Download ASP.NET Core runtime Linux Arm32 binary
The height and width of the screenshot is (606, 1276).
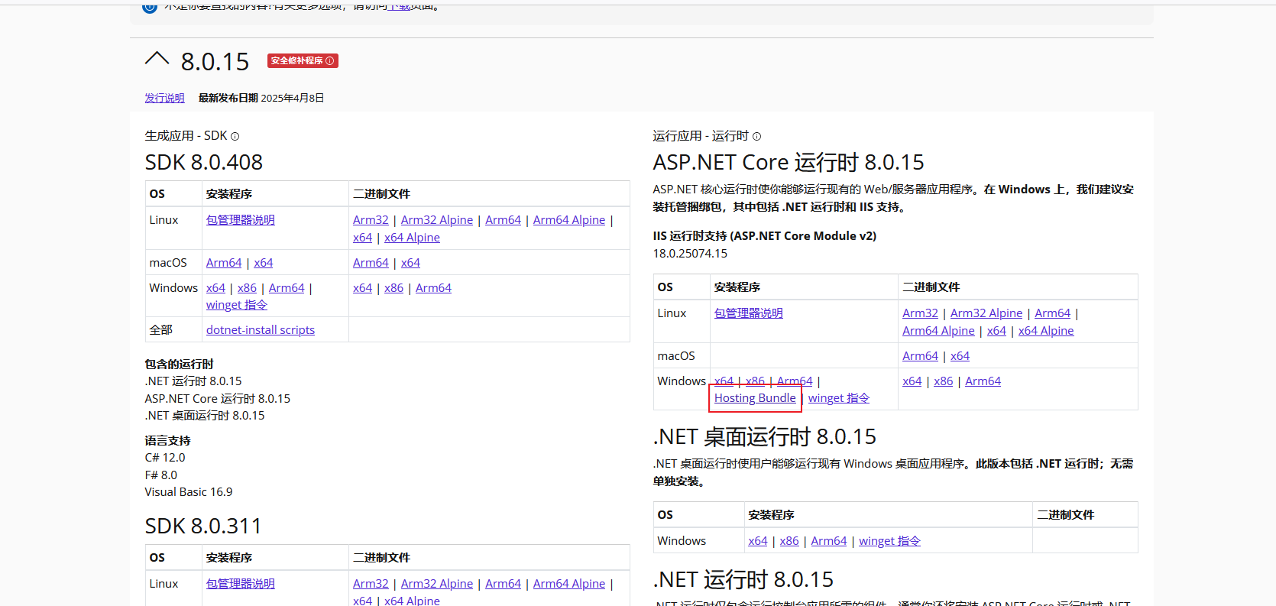pos(920,313)
